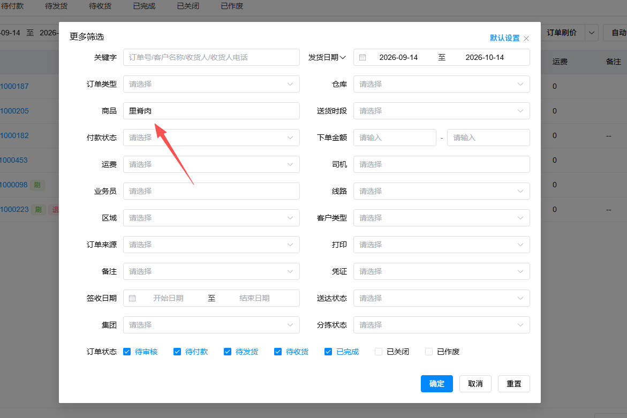Confirm filters with the 确定 button

pyautogui.click(x=437, y=384)
